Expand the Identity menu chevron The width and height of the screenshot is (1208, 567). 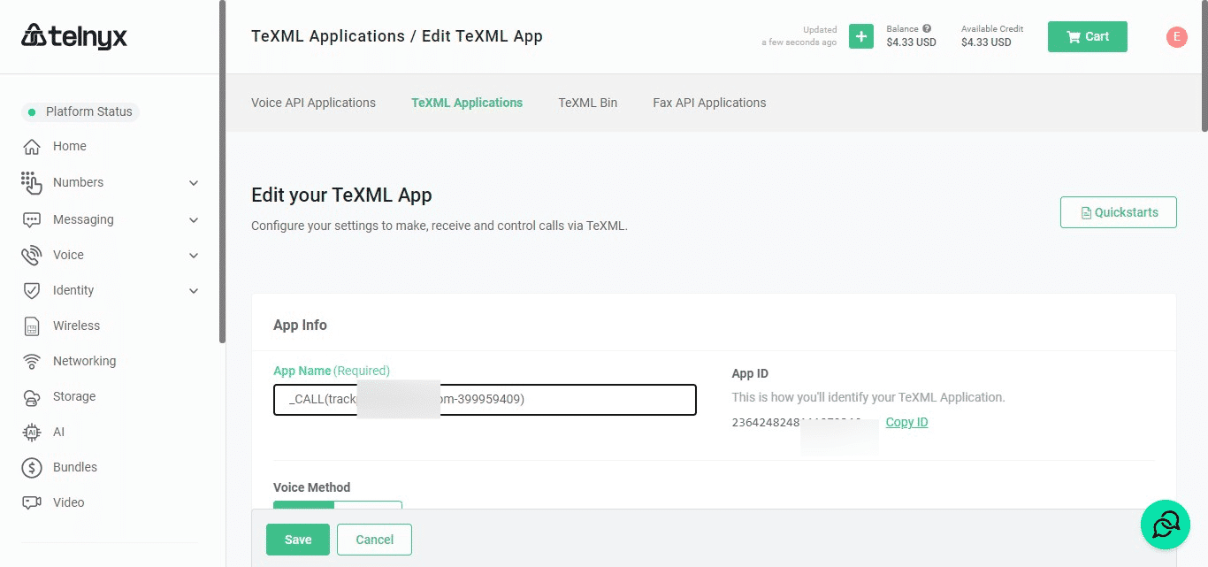(194, 291)
